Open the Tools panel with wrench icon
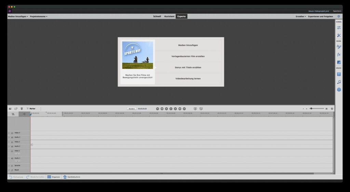The height and width of the screenshot is (192, 350). coord(339,36)
